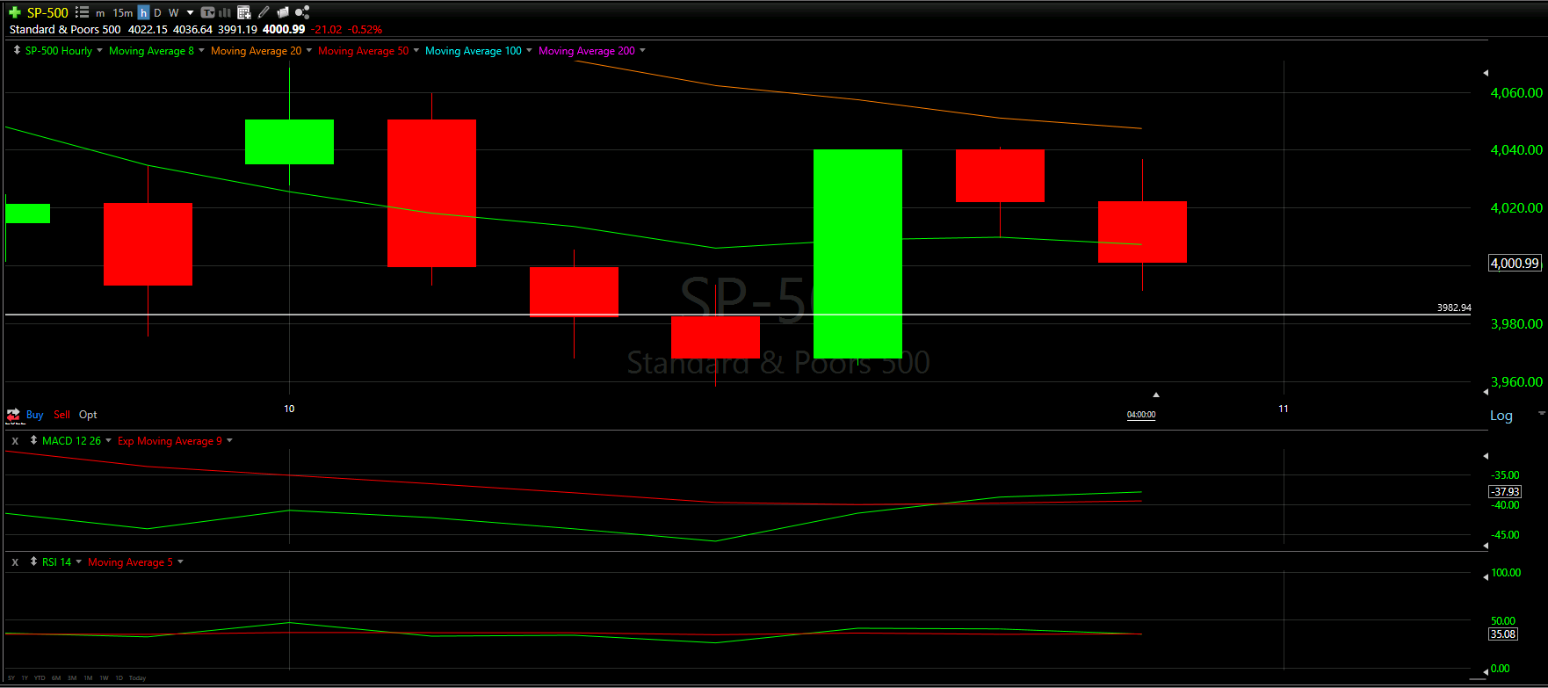Click the 4000.99 last price in header
1548x688 pixels.
point(284,29)
